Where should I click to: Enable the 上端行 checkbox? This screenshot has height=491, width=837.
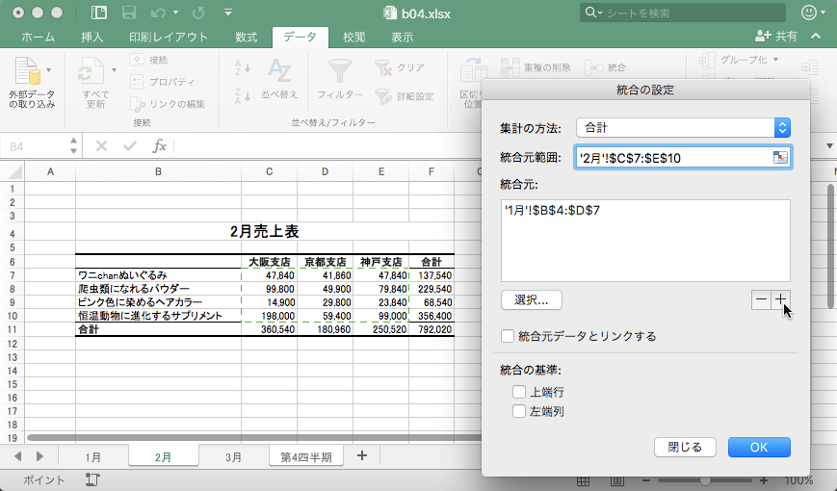point(519,392)
